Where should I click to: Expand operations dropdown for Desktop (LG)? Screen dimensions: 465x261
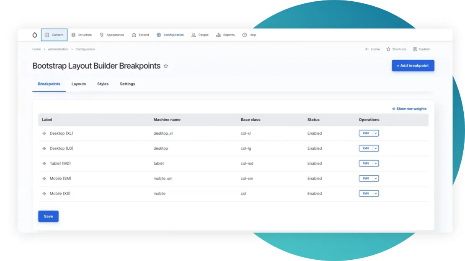376,148
